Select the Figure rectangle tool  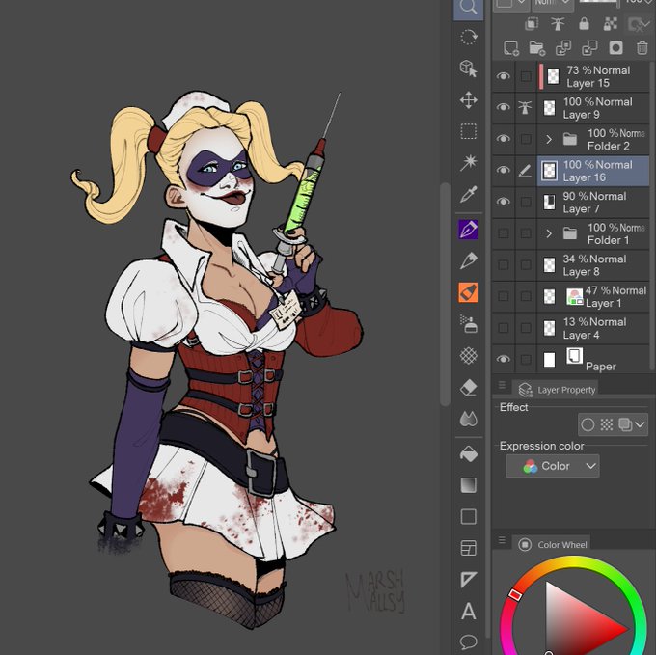tap(468, 516)
